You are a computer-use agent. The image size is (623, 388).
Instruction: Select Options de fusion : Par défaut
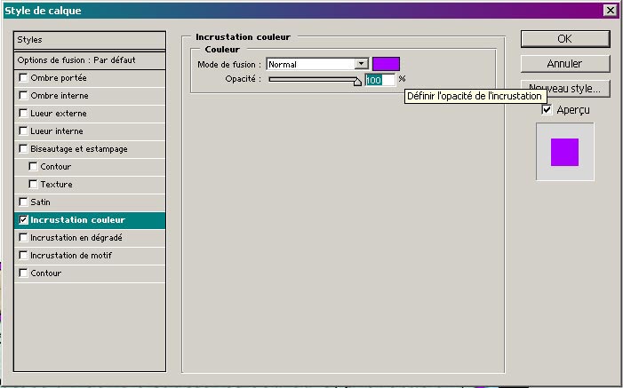point(90,60)
